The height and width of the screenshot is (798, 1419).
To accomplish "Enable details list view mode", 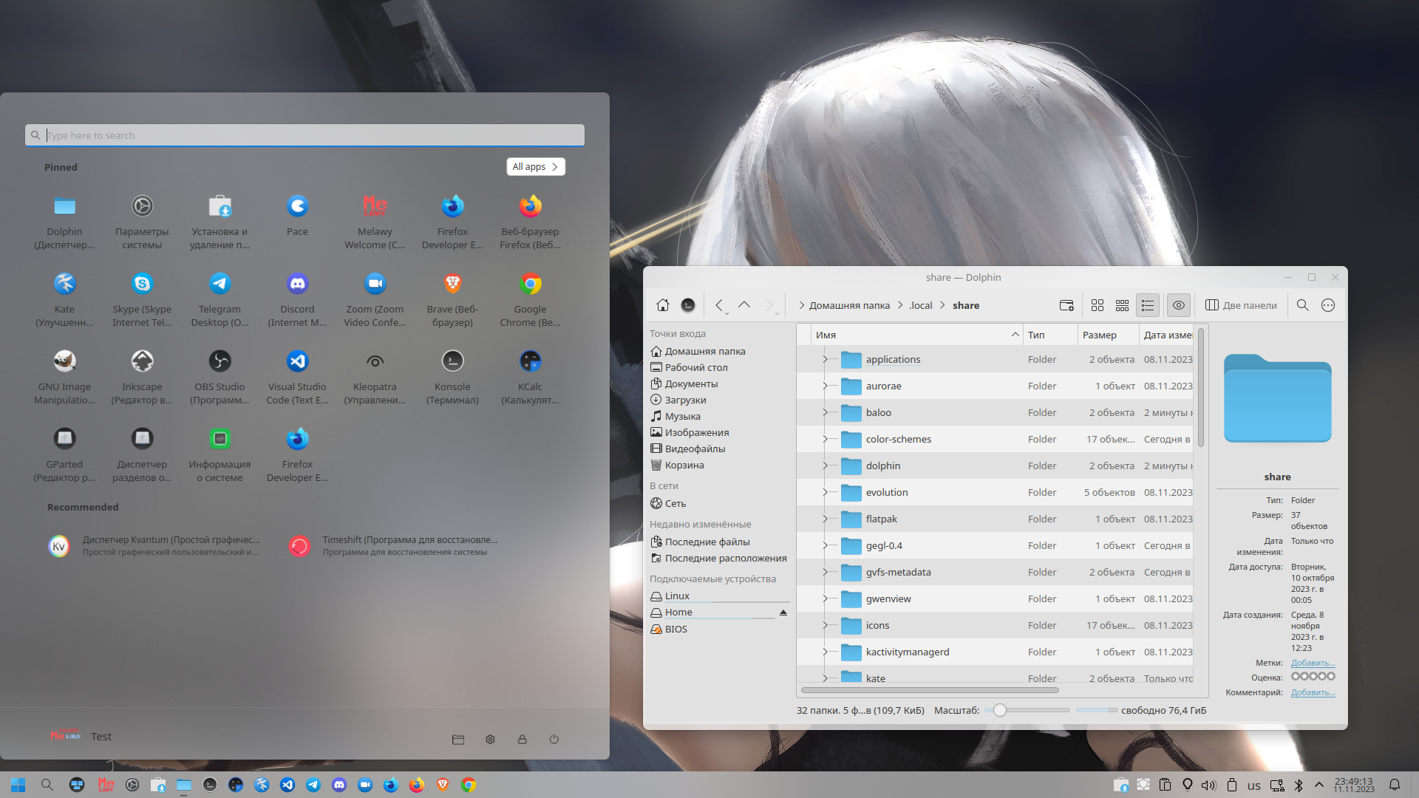I will (x=1148, y=305).
